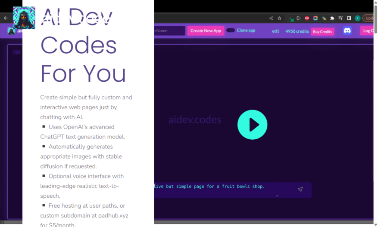Open the green profile avatar
Image resolution: width=378 pixels, height=227 pixels.
(357, 18)
